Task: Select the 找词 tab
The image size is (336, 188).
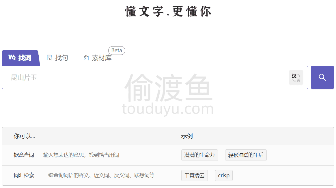Action: click(x=21, y=58)
